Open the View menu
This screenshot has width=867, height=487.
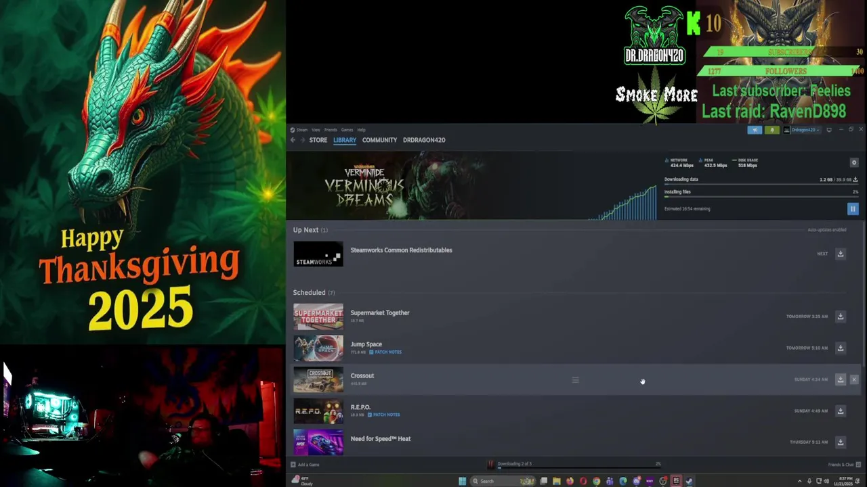coord(316,130)
